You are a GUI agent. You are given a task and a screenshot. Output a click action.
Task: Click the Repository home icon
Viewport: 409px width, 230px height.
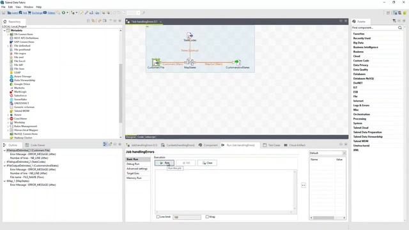click(x=5, y=22)
